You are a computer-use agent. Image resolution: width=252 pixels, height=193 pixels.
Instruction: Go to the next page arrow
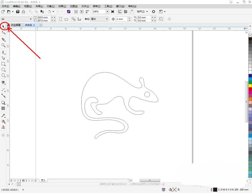[x=29, y=180]
